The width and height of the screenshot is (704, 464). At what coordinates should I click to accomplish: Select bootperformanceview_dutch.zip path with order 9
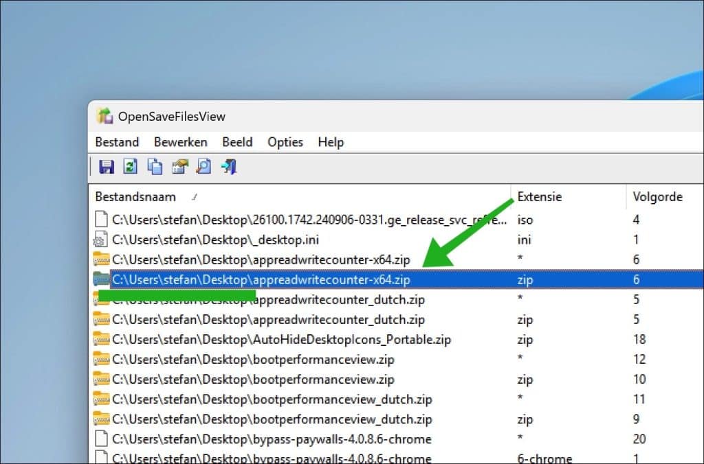272,419
